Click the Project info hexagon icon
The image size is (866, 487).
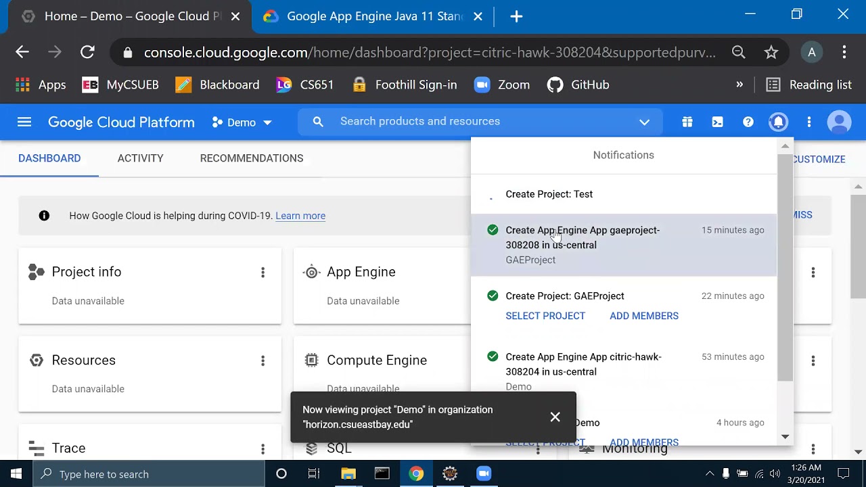37,272
